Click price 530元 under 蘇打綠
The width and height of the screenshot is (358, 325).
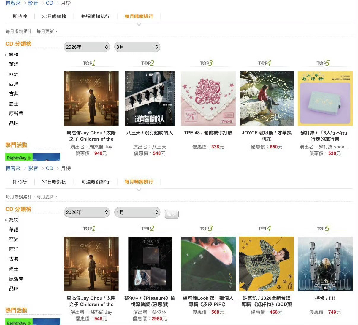click(335, 153)
